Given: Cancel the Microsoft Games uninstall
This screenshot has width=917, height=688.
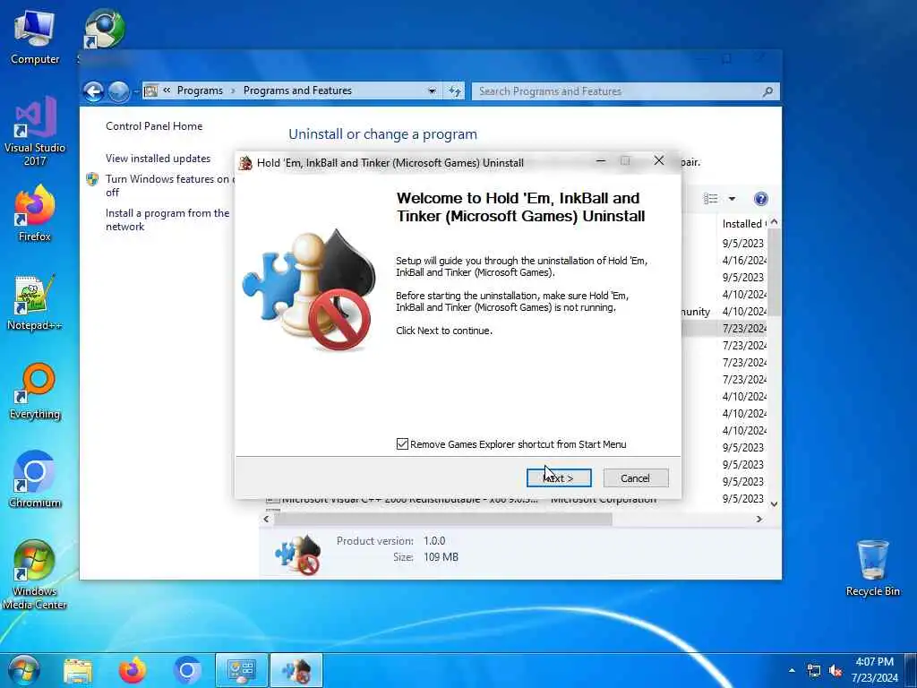Looking at the screenshot, I should coord(635,478).
